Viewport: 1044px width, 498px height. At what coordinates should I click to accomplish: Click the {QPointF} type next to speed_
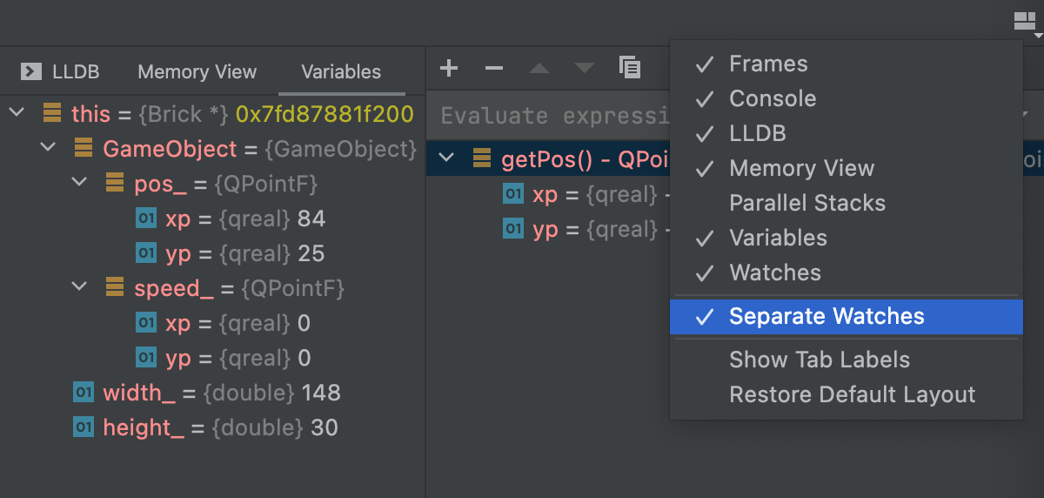pyautogui.click(x=293, y=289)
